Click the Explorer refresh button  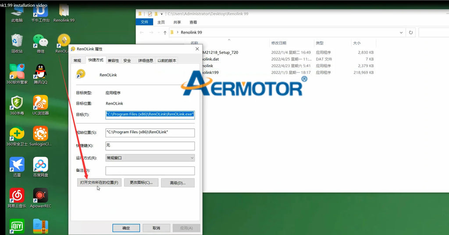(x=410, y=32)
